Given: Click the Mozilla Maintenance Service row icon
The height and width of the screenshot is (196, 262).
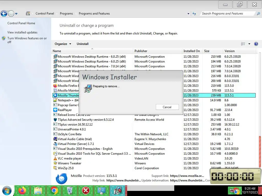Looking at the screenshot, I should point(55,91).
